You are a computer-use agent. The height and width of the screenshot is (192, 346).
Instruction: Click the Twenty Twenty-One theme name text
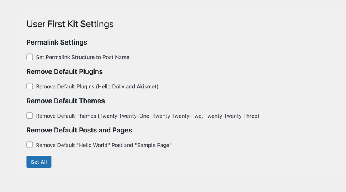(x=124, y=116)
